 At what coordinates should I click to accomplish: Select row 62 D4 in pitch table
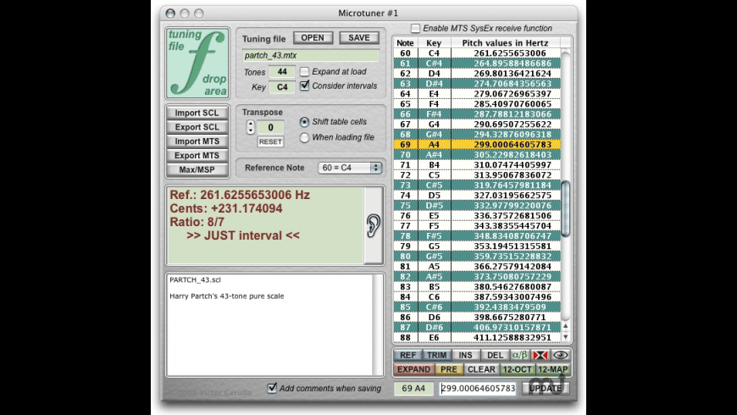tap(477, 74)
